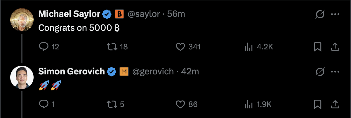Share Simon Gerovich's tweet
Screen dimensions: 351x118
335,104
